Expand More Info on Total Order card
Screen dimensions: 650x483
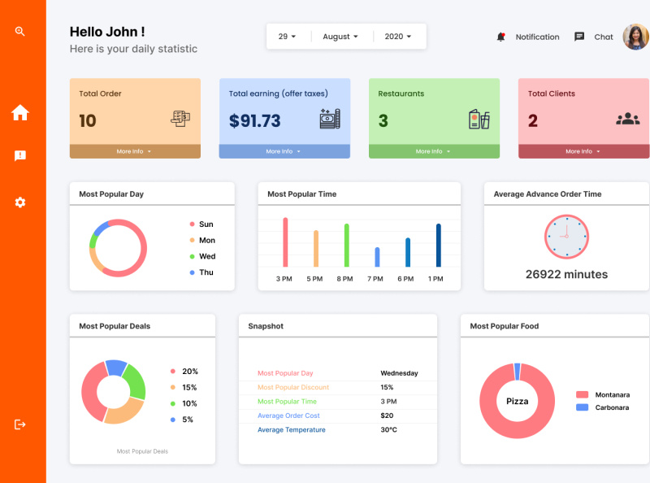point(135,150)
